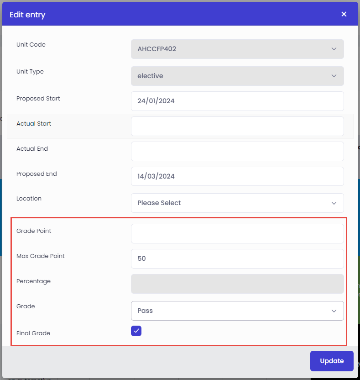Expand the Grade dropdown showing Pass
The width and height of the screenshot is (360, 380).
click(237, 311)
